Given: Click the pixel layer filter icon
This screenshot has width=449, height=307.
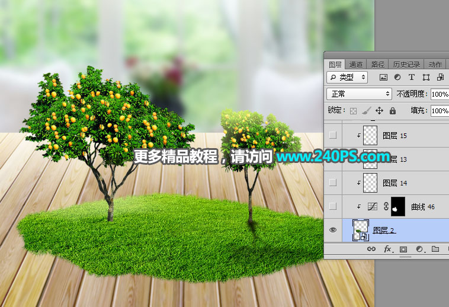Looking at the screenshot, I should [x=383, y=78].
